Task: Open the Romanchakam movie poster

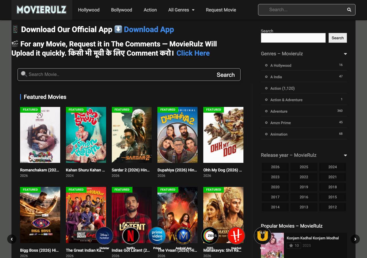Action: tap(40, 135)
